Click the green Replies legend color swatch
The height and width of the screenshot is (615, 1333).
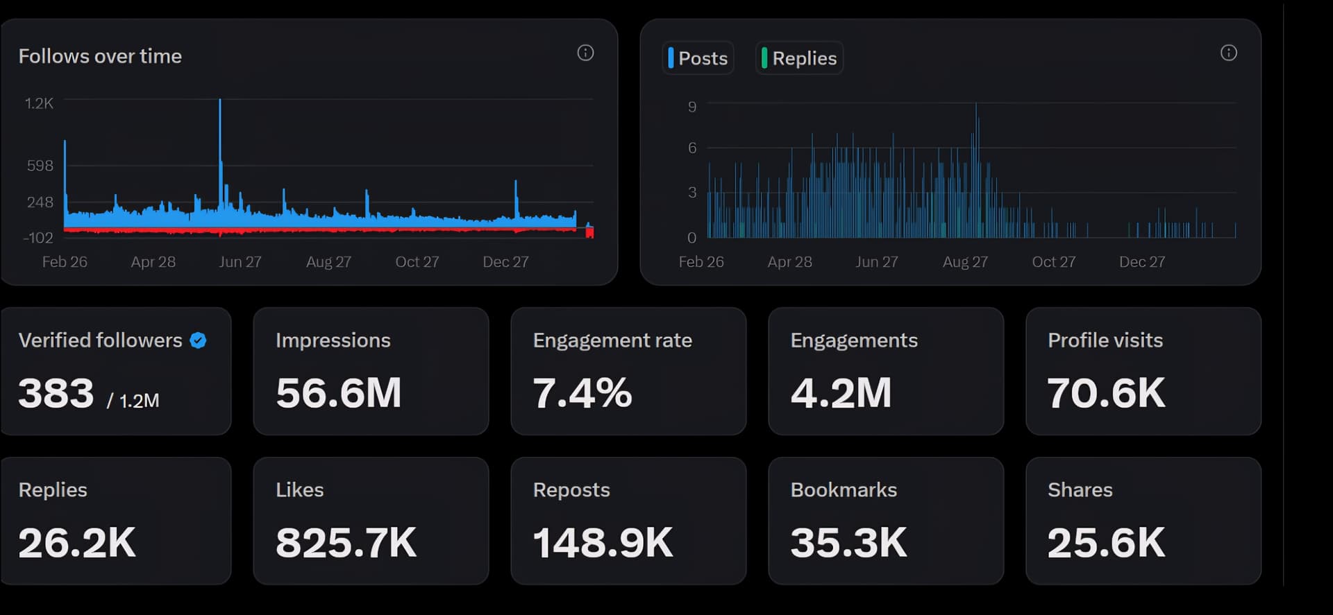click(x=764, y=58)
